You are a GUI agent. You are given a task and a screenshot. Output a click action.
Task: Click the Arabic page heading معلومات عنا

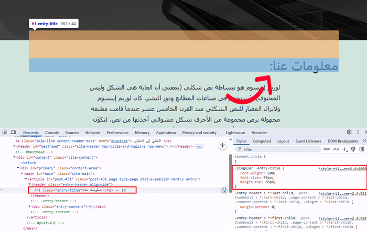pyautogui.click(x=304, y=65)
